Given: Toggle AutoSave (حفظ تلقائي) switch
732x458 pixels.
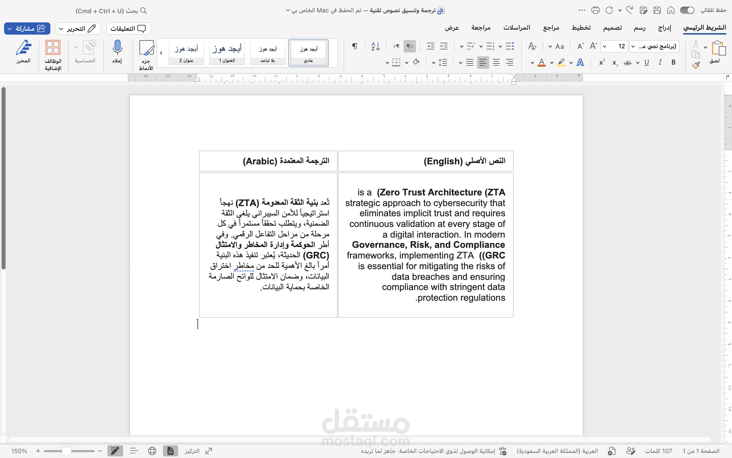Looking at the screenshot, I should 687,10.
